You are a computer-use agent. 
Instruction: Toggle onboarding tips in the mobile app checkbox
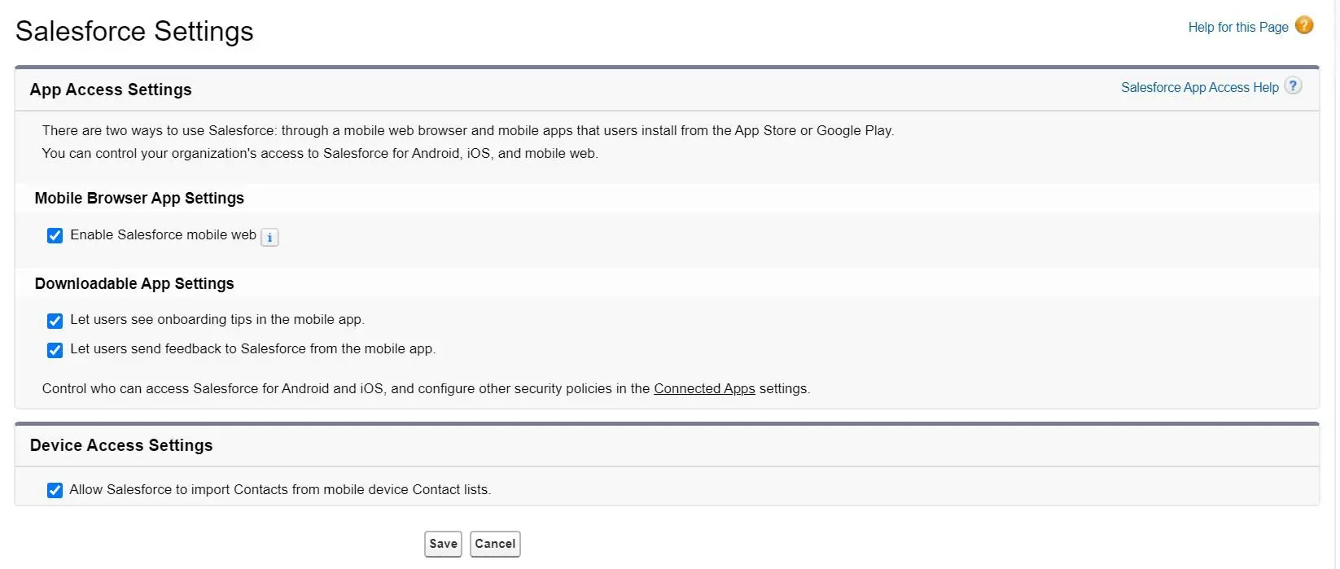click(55, 321)
